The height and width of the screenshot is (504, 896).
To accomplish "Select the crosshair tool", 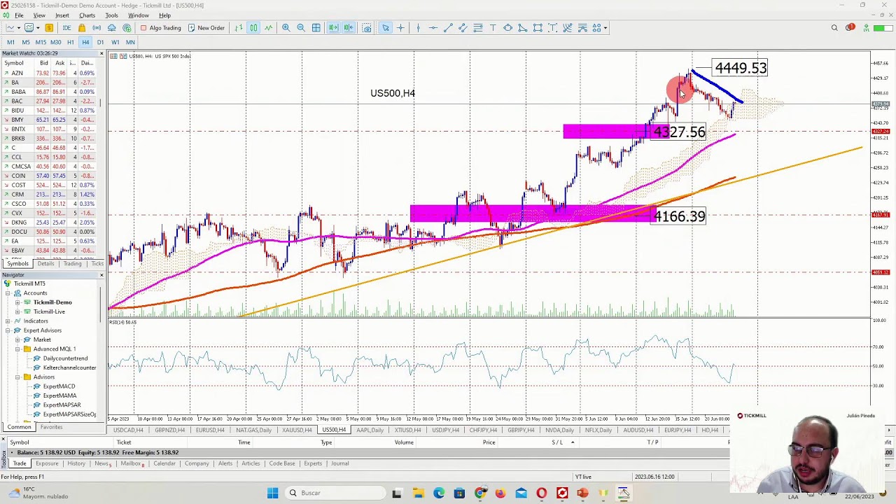I will (x=400, y=28).
